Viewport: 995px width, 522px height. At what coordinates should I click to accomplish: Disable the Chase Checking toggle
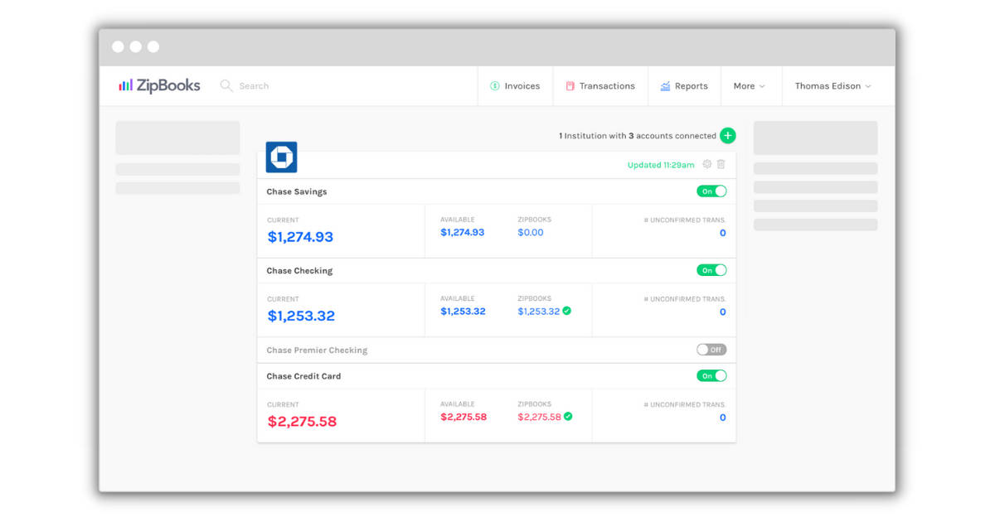coord(711,270)
